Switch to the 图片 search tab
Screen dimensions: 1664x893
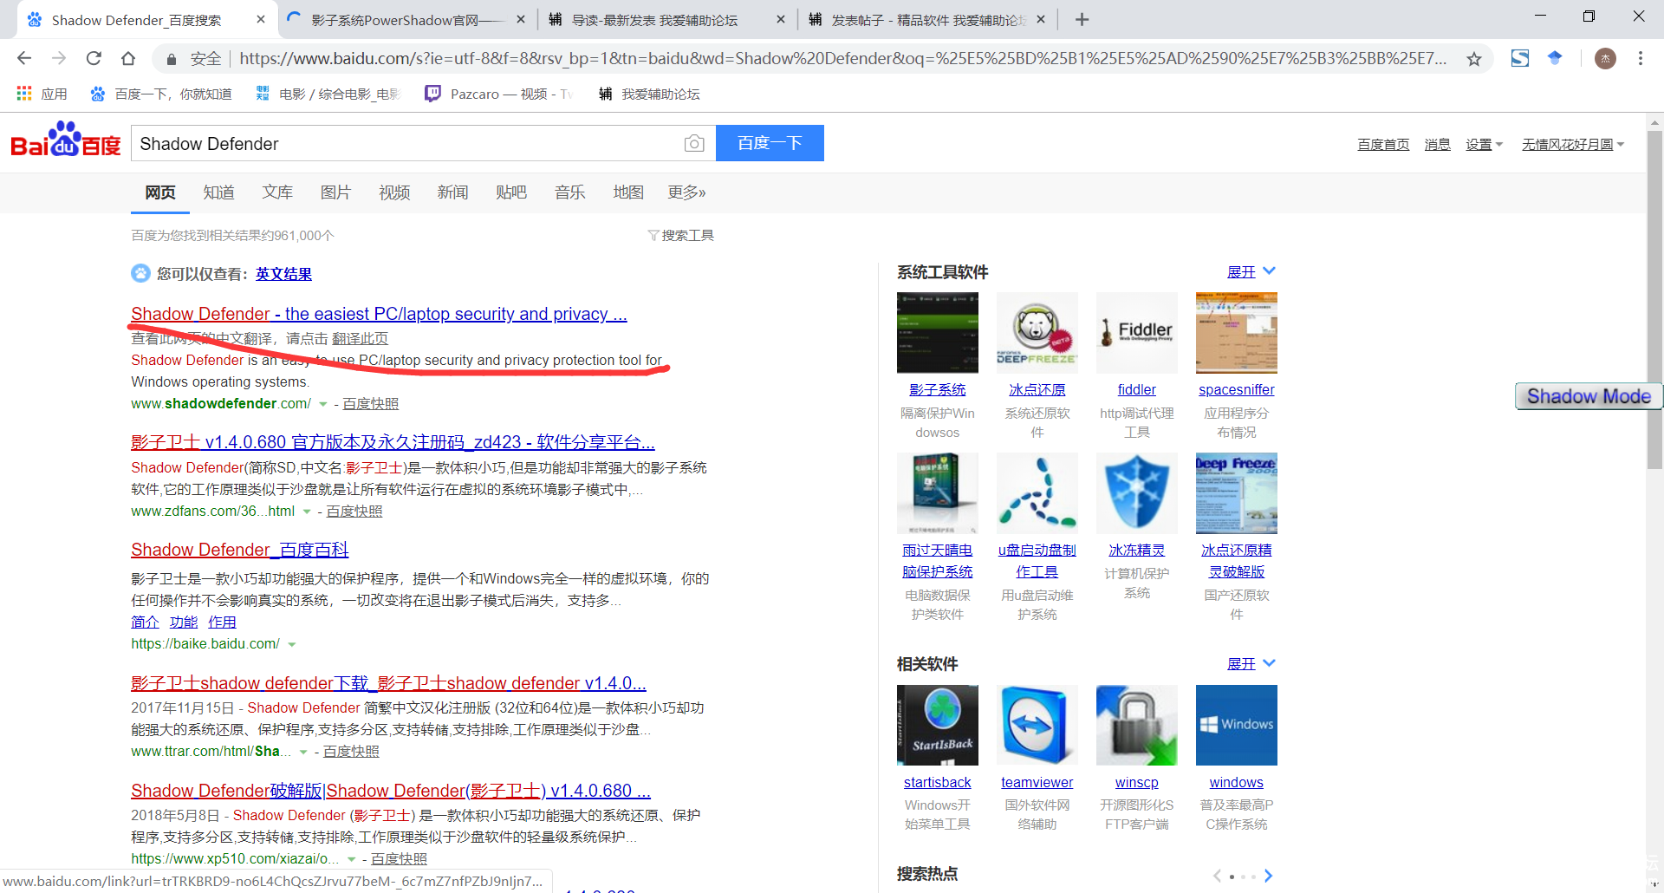tap(335, 192)
